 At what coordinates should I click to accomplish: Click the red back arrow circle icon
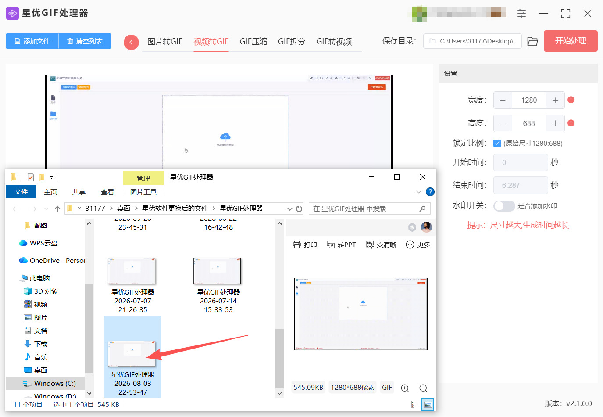(131, 42)
